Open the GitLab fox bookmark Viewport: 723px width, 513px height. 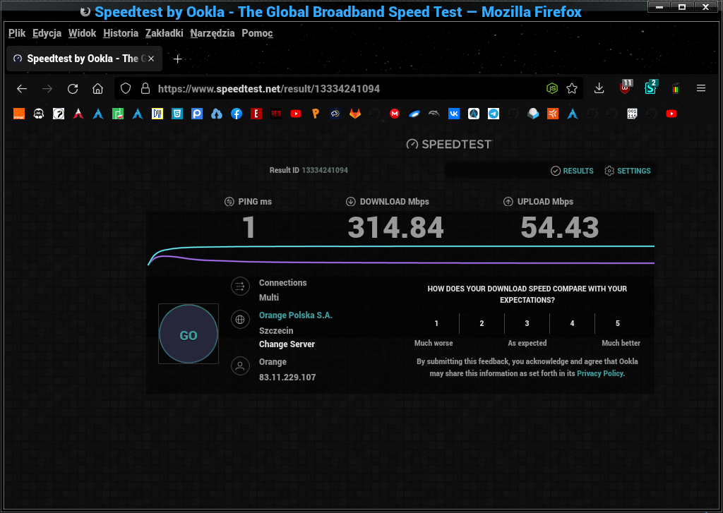coord(355,114)
